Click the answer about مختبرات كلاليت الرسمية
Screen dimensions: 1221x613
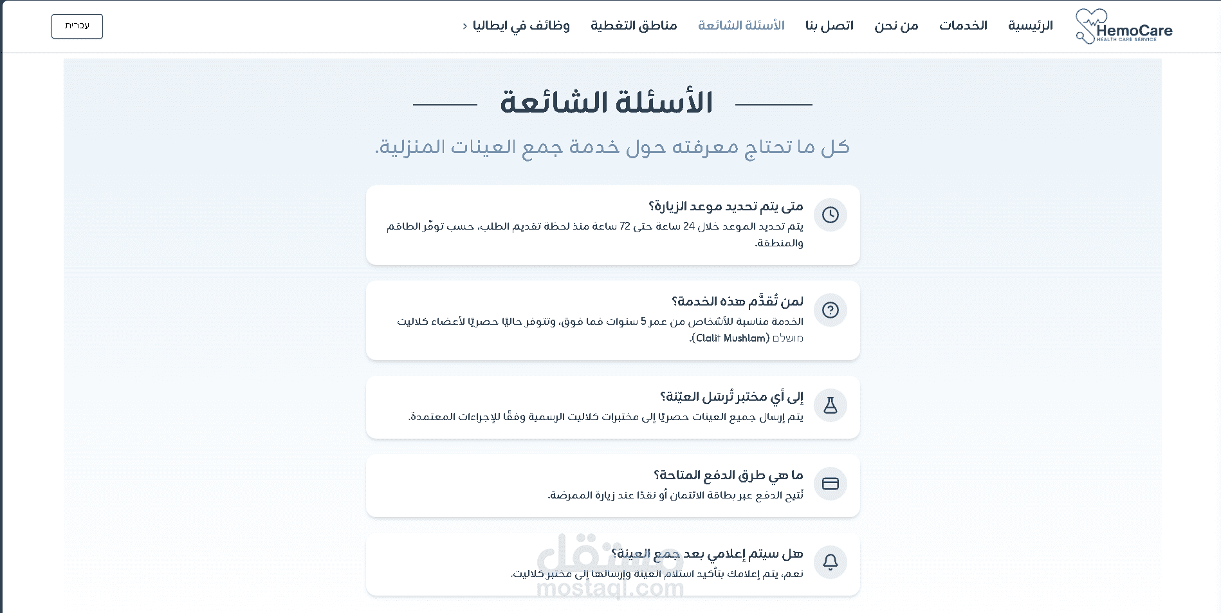[605, 417]
